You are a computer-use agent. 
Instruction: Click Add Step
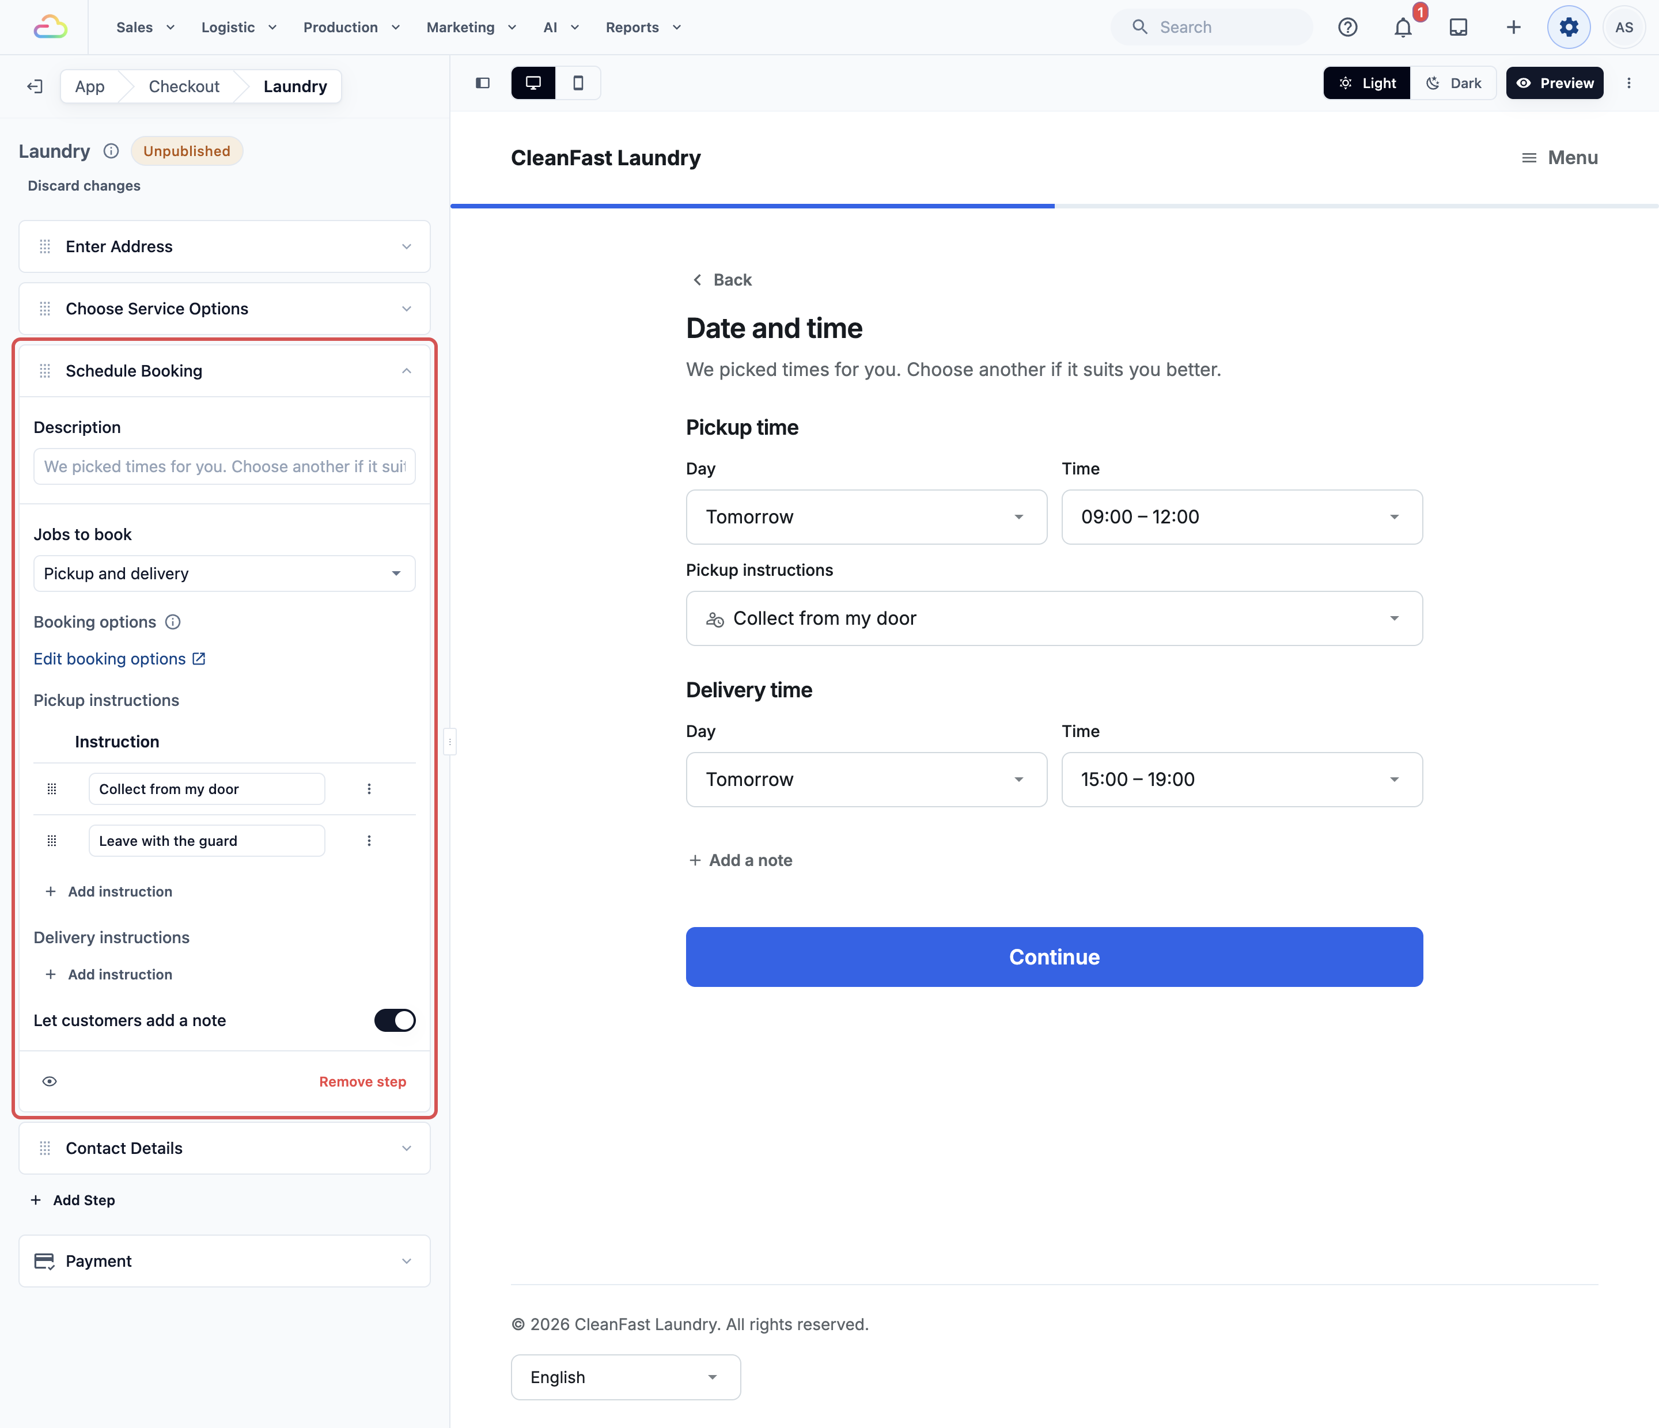click(x=73, y=1201)
